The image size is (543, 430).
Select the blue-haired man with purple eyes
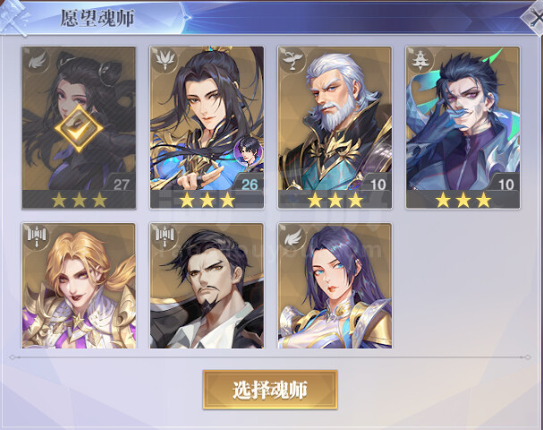[x=463, y=127]
